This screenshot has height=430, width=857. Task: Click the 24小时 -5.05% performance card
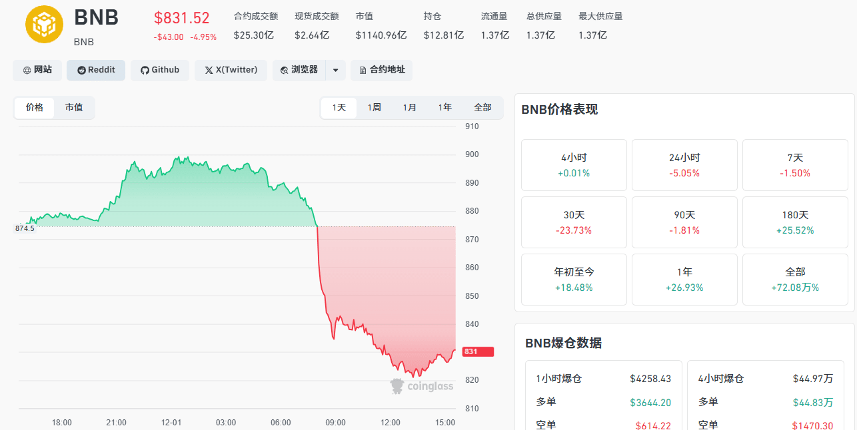point(684,165)
